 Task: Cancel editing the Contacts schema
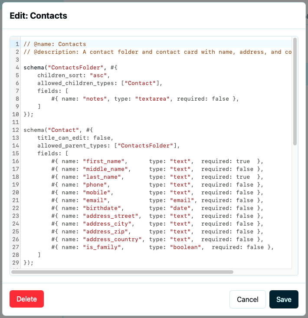pos(247,299)
